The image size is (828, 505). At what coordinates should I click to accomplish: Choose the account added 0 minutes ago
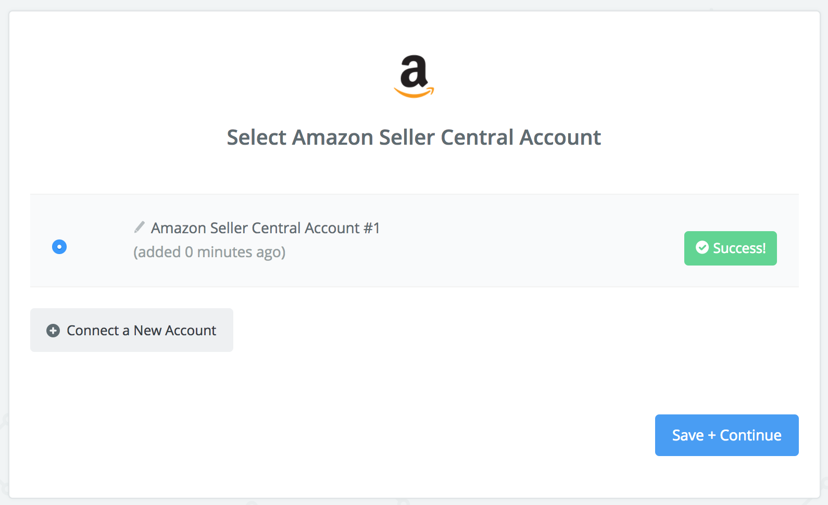tap(59, 247)
